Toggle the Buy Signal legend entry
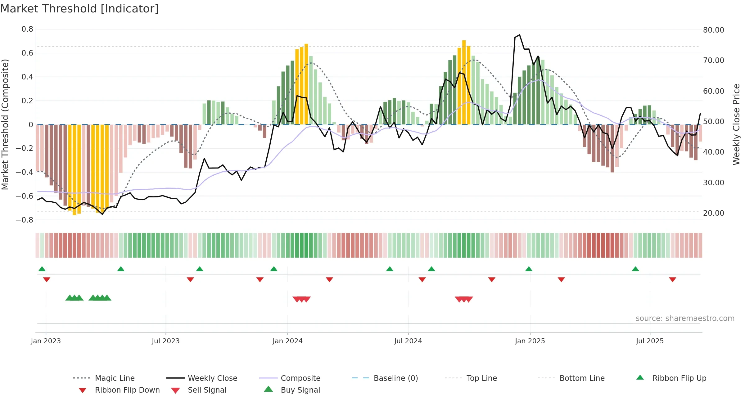This screenshot has width=745, height=419. [292, 390]
